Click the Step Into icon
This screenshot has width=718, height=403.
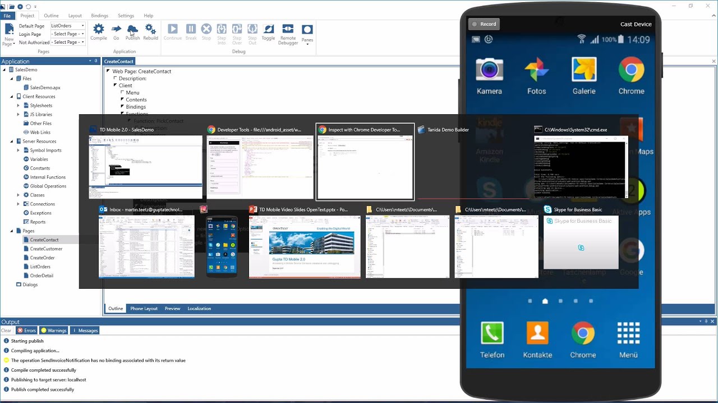point(222,29)
